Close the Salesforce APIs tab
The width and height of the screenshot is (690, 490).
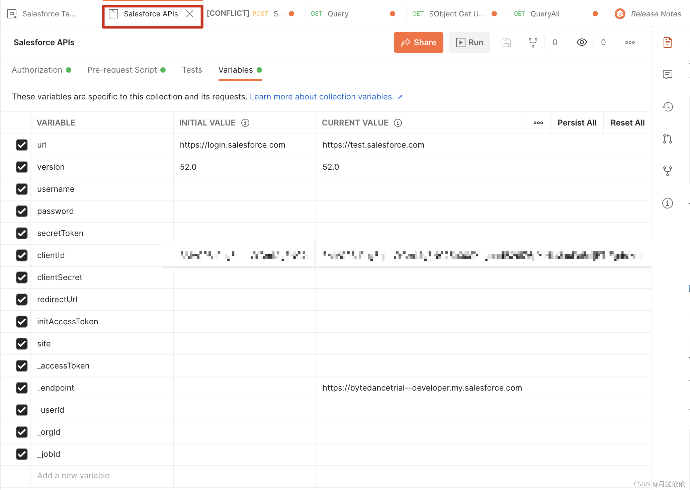tap(190, 14)
